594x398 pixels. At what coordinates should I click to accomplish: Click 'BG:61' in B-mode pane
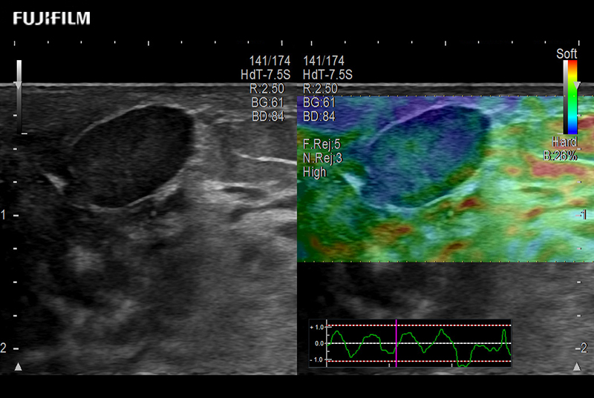click(267, 102)
